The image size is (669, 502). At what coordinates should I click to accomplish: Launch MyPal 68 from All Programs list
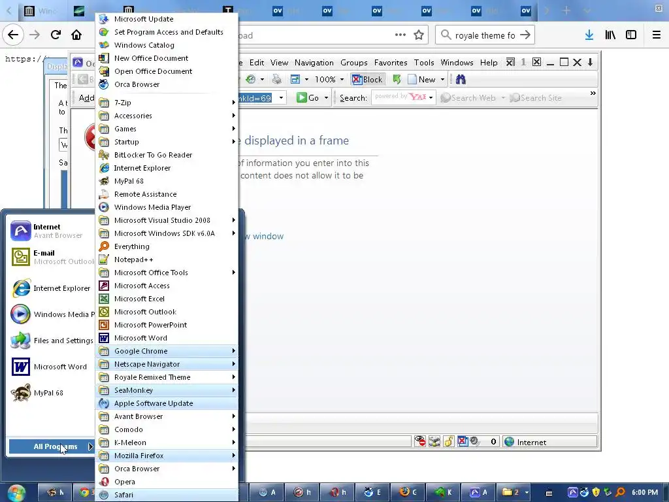167,181
